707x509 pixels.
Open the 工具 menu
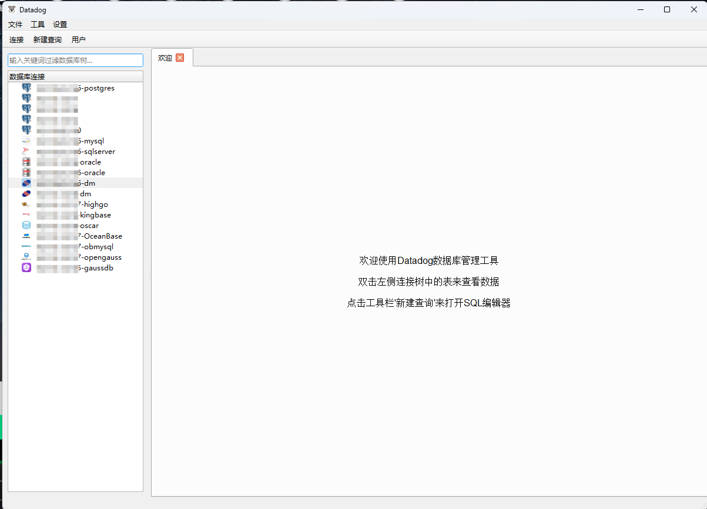(38, 24)
